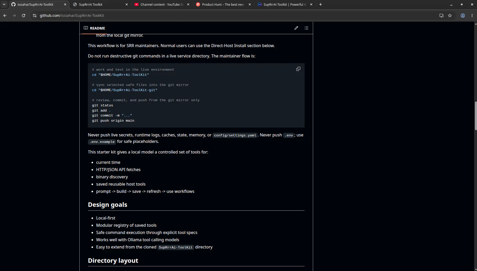Click 'Do not run destructive git commands' sentence
The width and height of the screenshot is (477, 271).
coord(171,56)
